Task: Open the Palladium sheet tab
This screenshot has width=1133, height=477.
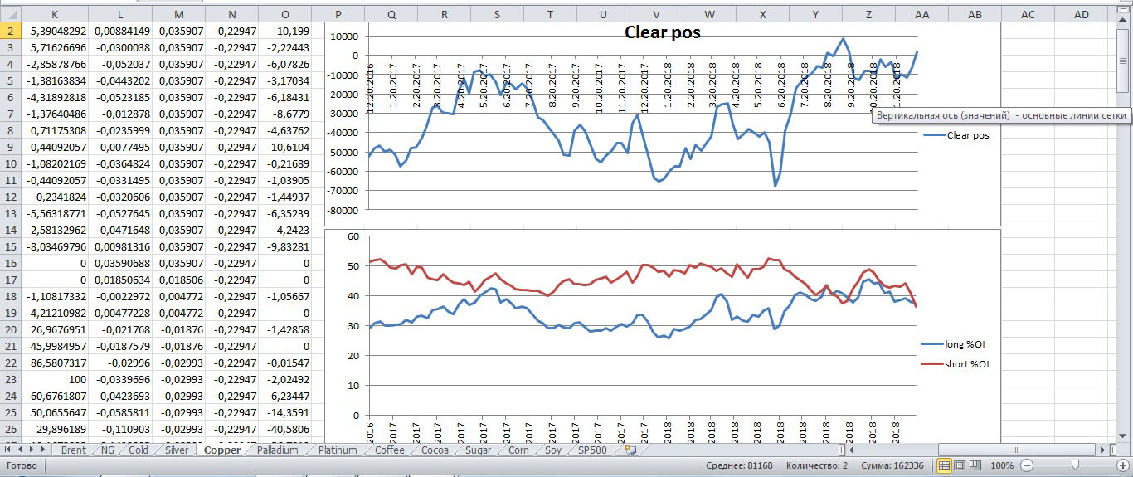Action: click(279, 450)
